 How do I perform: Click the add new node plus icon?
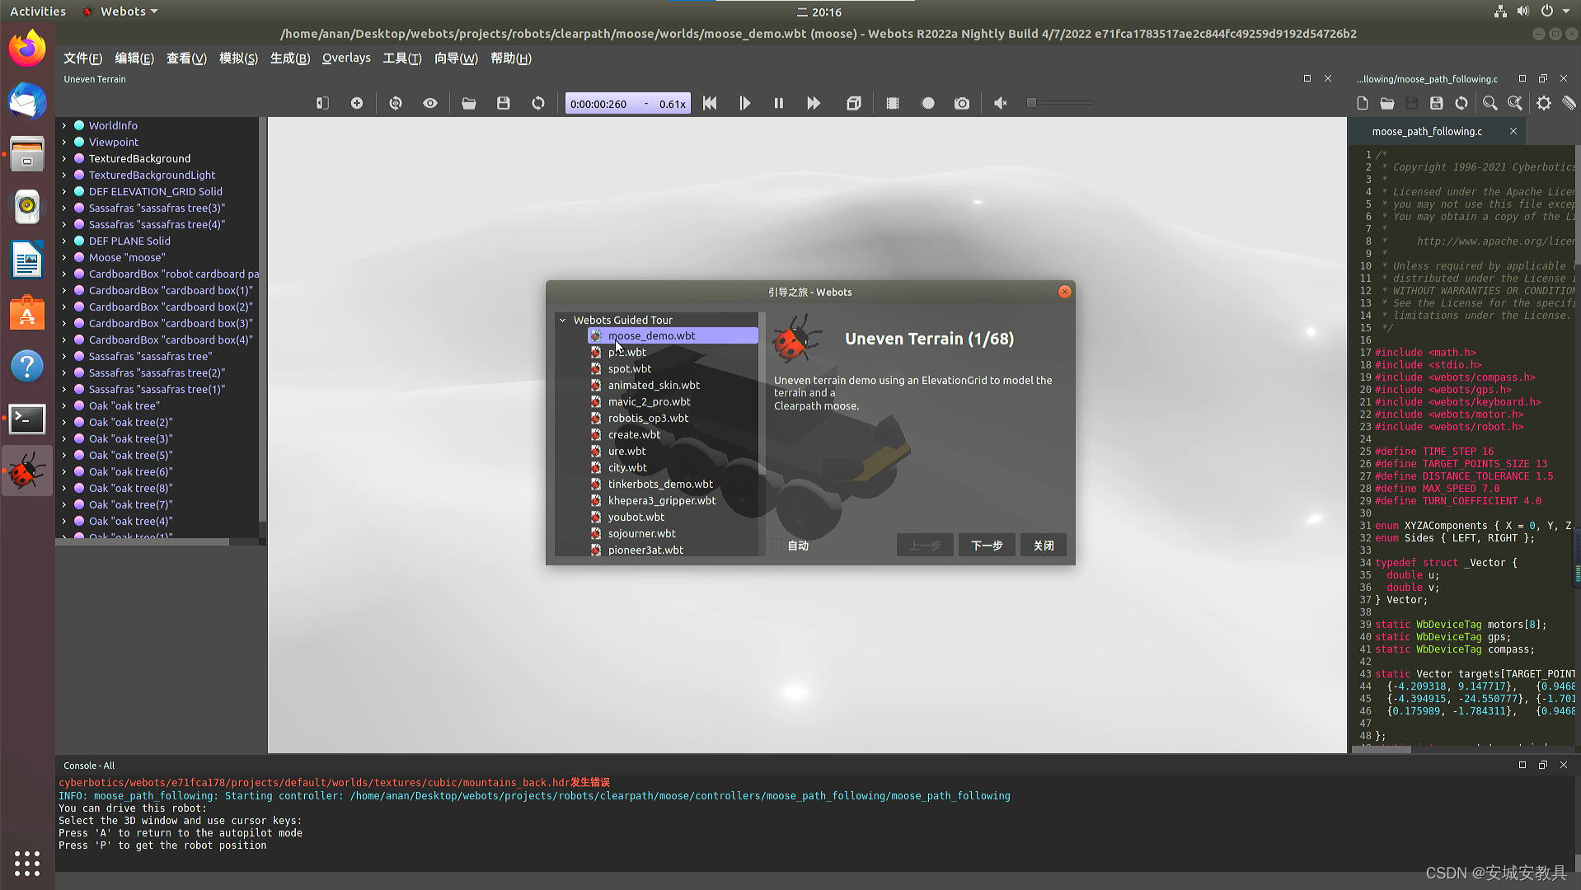(x=357, y=103)
